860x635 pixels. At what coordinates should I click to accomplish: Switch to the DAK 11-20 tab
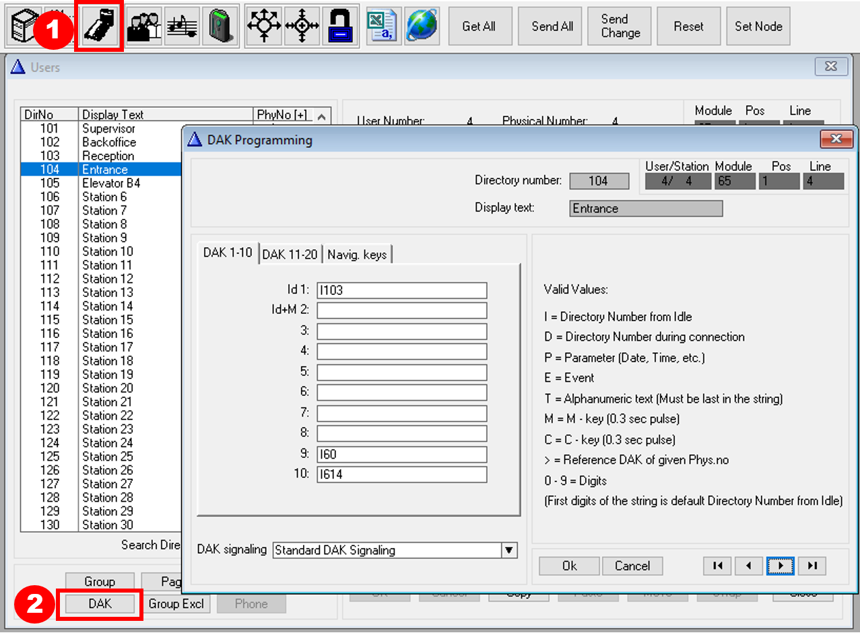point(290,255)
